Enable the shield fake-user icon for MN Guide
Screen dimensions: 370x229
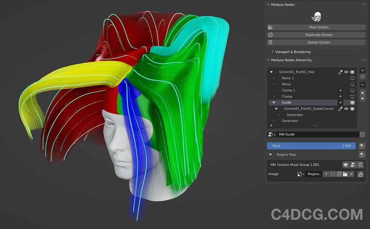point(362,134)
